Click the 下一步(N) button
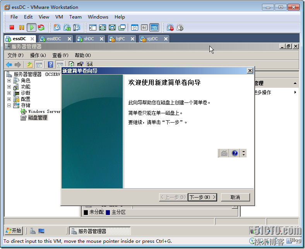The height and width of the screenshot is (249, 305). (x=202, y=197)
